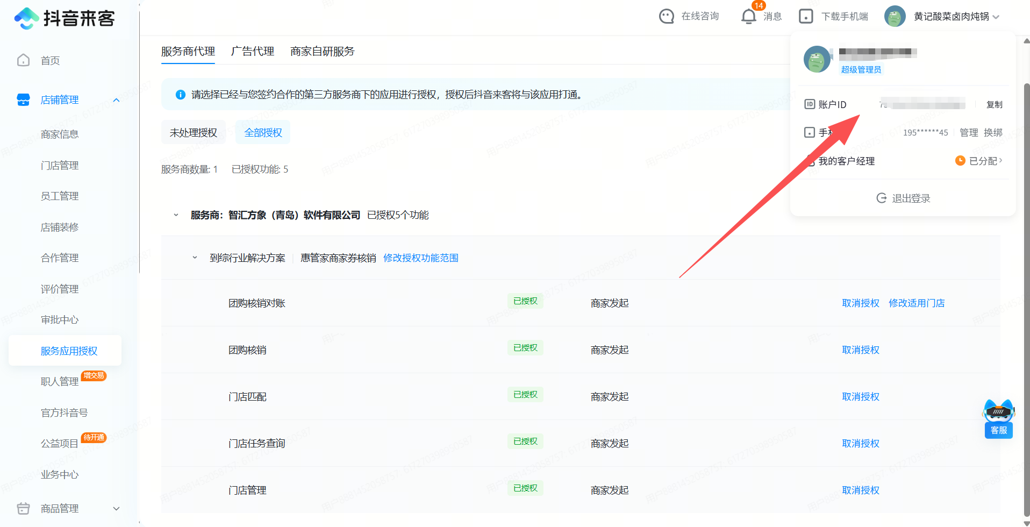This screenshot has width=1030, height=527.
Task: Click the notification bell icon
Action: coord(748,17)
